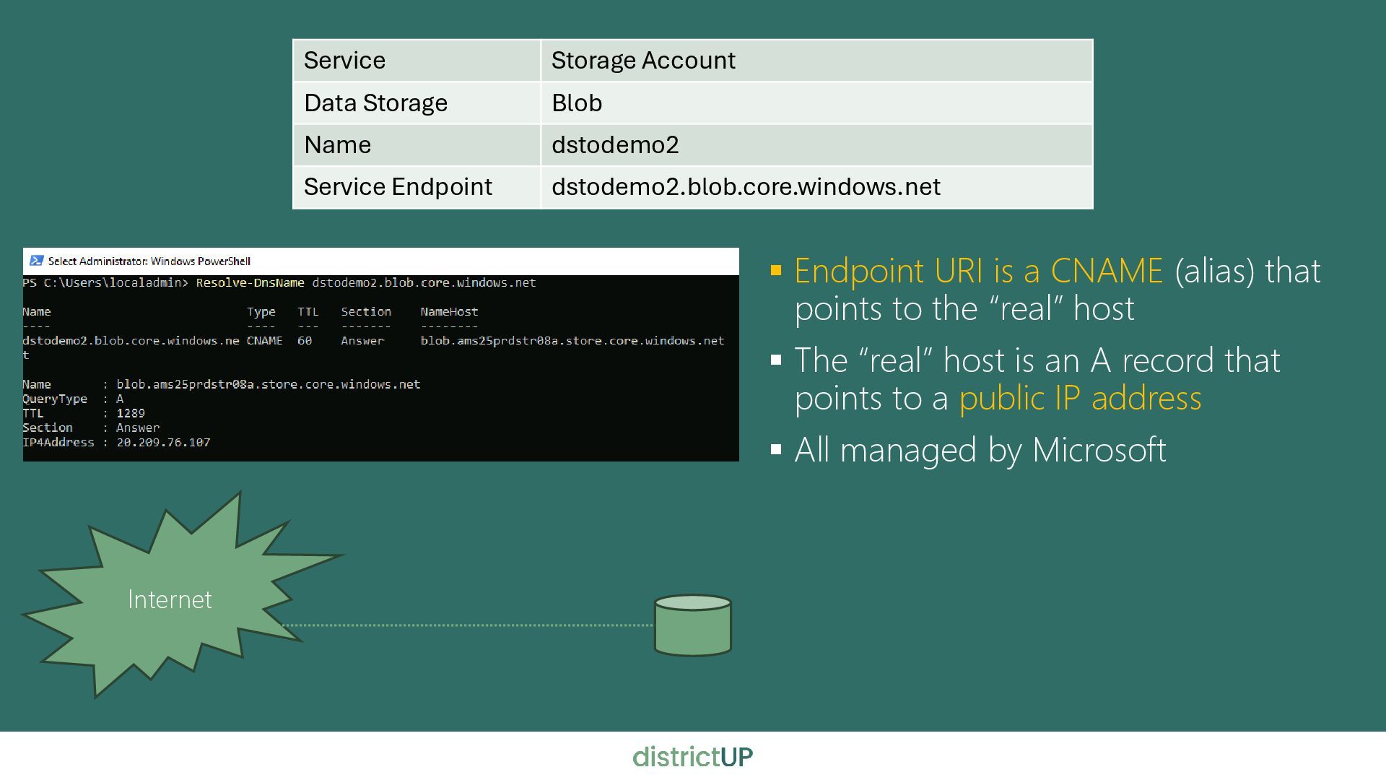Image resolution: width=1386 pixels, height=780 pixels.
Task: Click the 'TTL' column header in PowerShell
Action: click(x=308, y=312)
